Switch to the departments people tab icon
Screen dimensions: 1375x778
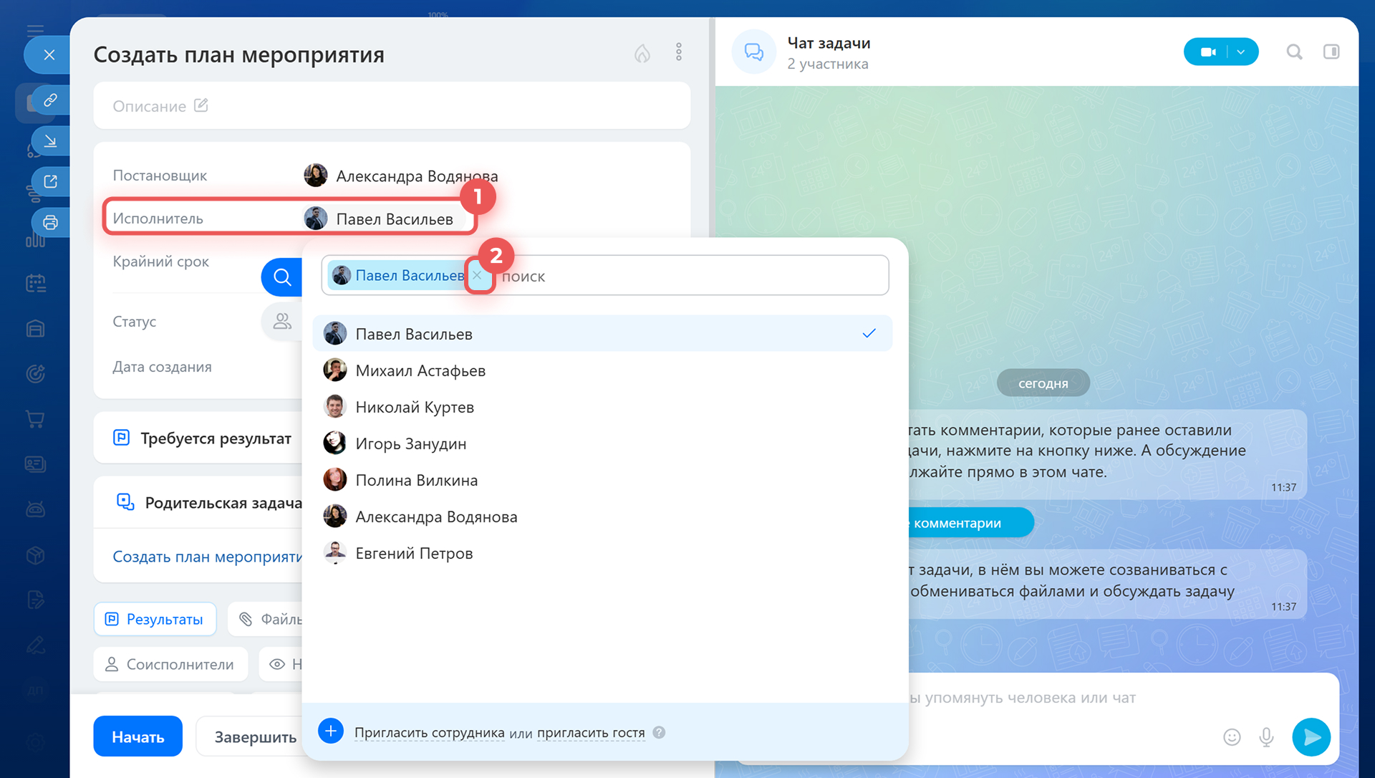[282, 321]
